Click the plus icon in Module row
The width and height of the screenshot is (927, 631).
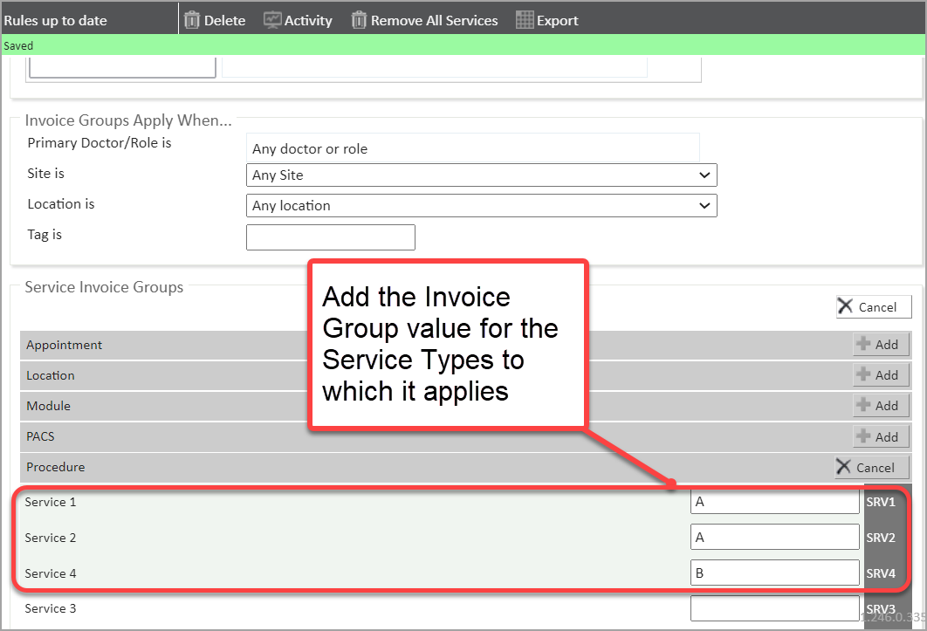863,405
